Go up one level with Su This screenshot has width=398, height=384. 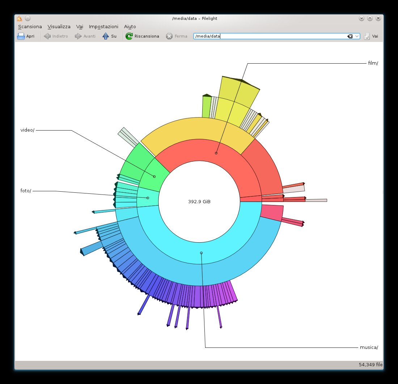point(106,36)
